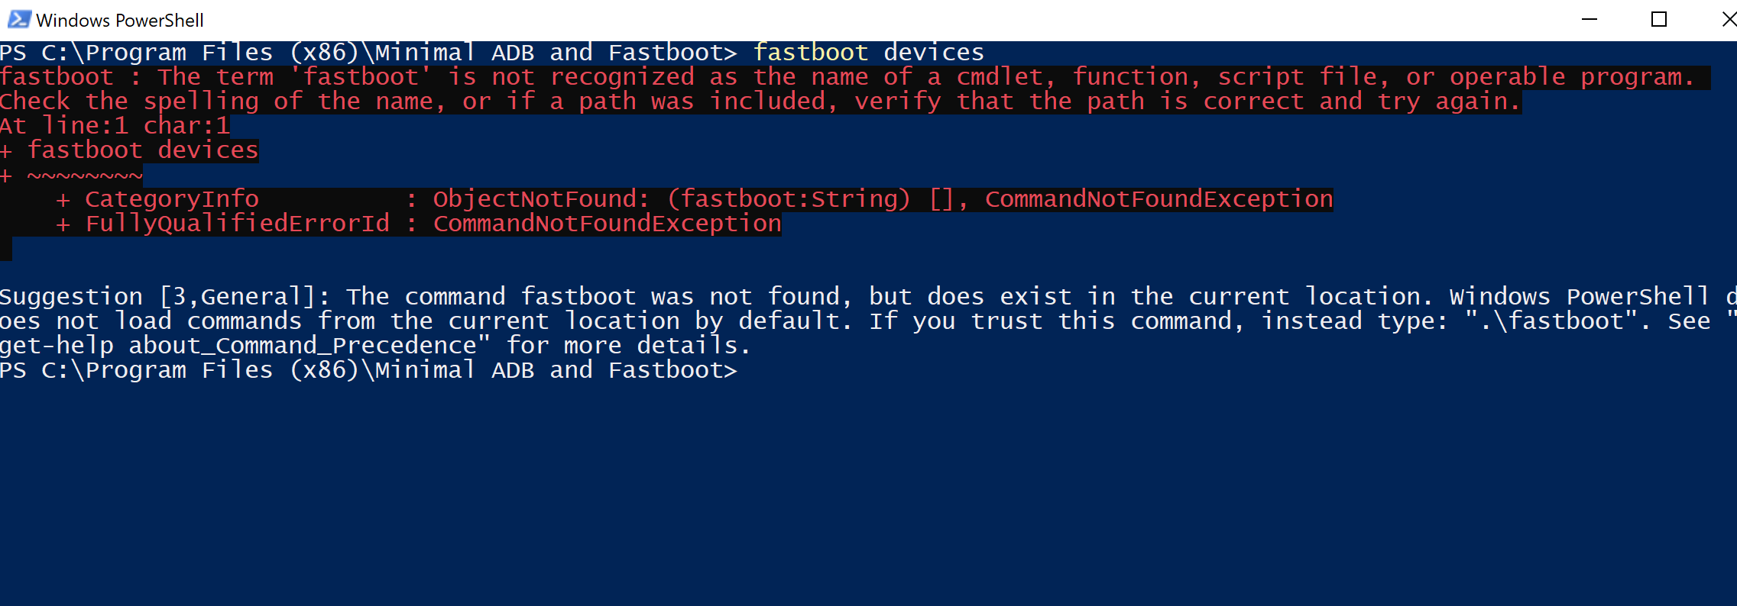Click the red tilde underline marker row

[x=71, y=176]
